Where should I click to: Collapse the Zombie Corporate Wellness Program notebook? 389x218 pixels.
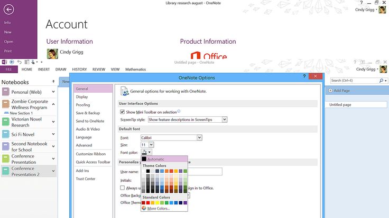[x=53, y=104]
